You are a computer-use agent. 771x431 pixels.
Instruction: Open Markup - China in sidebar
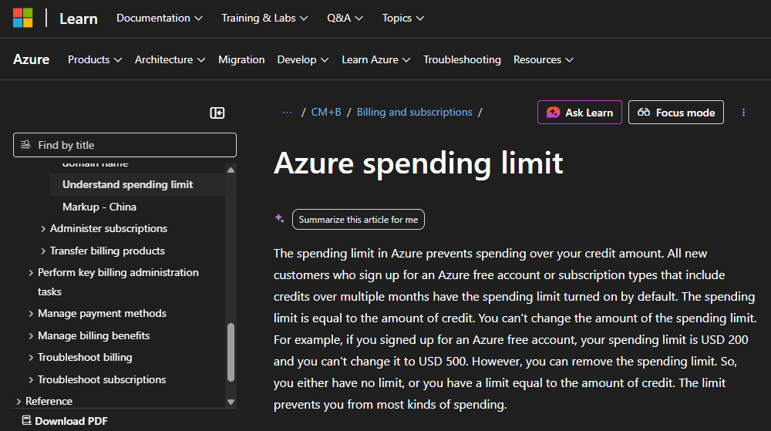pyautogui.click(x=99, y=207)
